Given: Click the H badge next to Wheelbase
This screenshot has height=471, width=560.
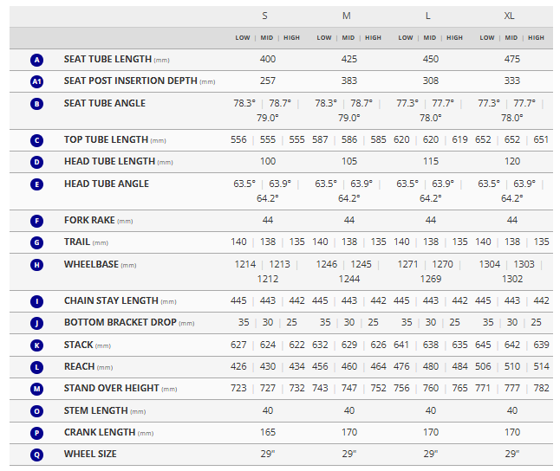Looking at the screenshot, I should click(36, 265).
